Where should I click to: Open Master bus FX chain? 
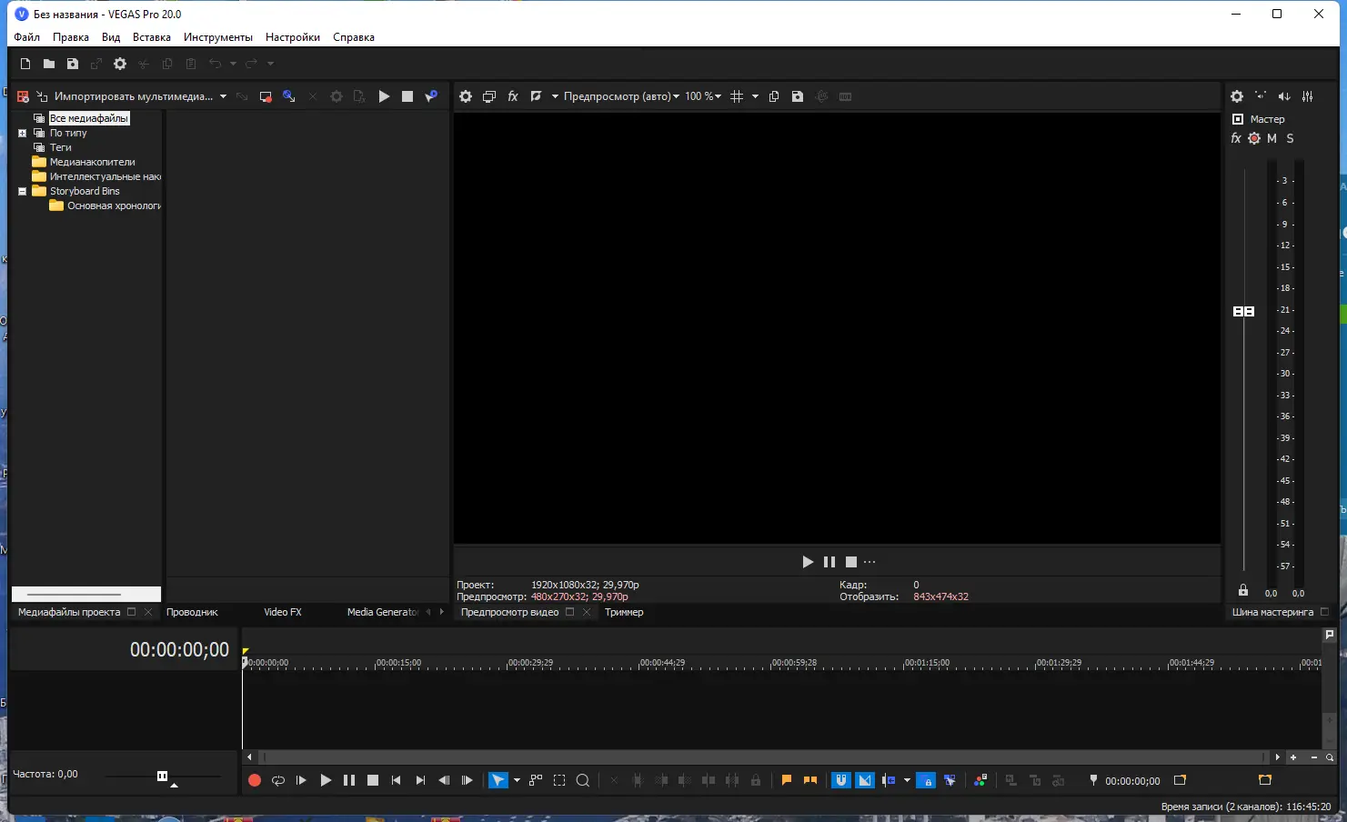click(x=1235, y=137)
